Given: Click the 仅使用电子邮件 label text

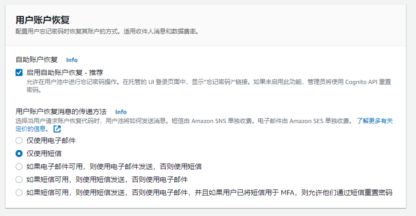Looking at the screenshot, I should click(x=51, y=140).
